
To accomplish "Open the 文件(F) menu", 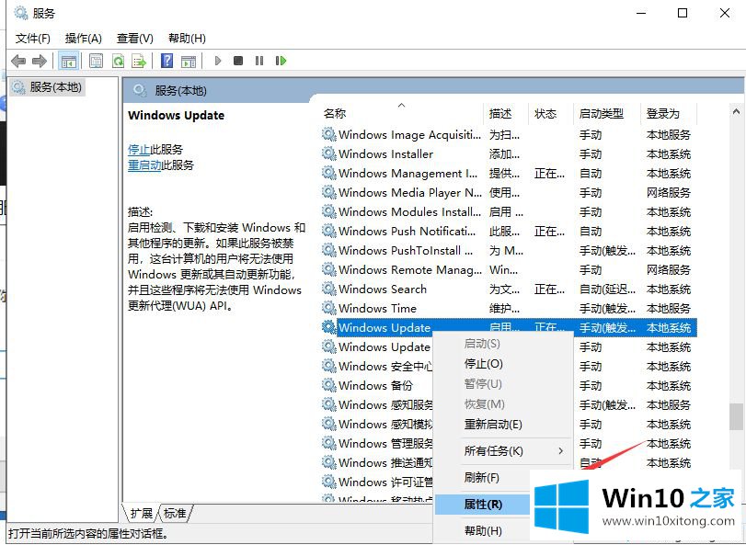I will coord(33,39).
